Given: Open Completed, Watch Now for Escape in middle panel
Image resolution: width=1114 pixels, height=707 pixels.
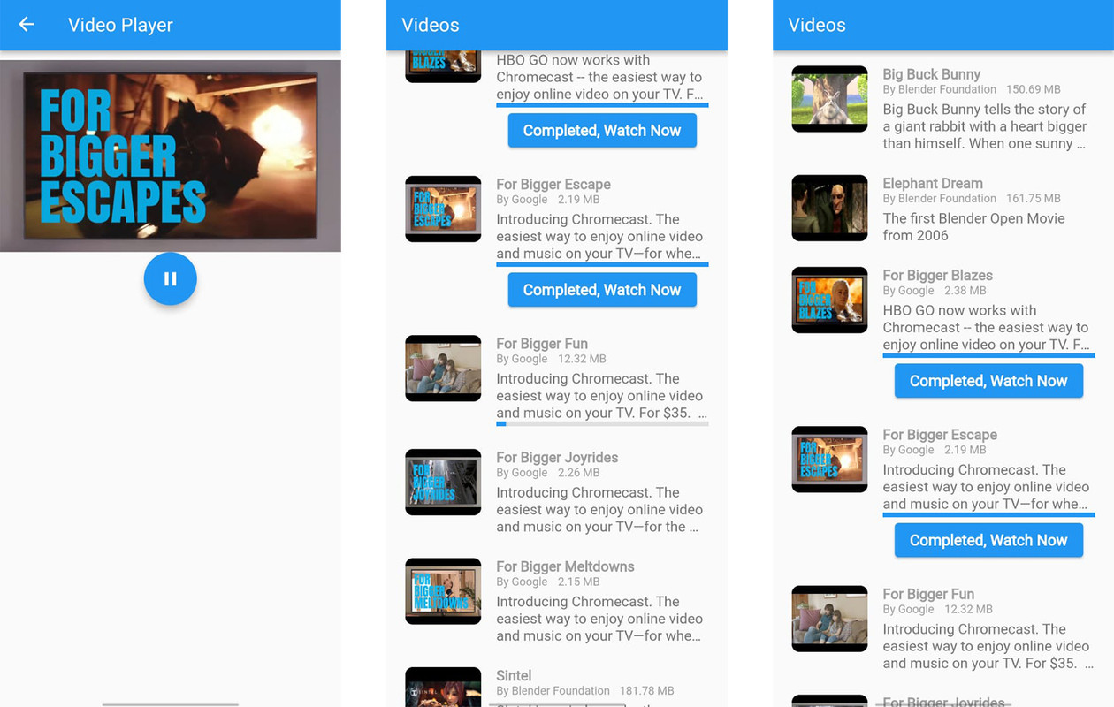Looking at the screenshot, I should pyautogui.click(x=602, y=290).
